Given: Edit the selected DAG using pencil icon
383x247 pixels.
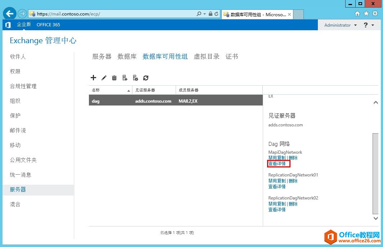Looking at the screenshot, I should [104, 77].
